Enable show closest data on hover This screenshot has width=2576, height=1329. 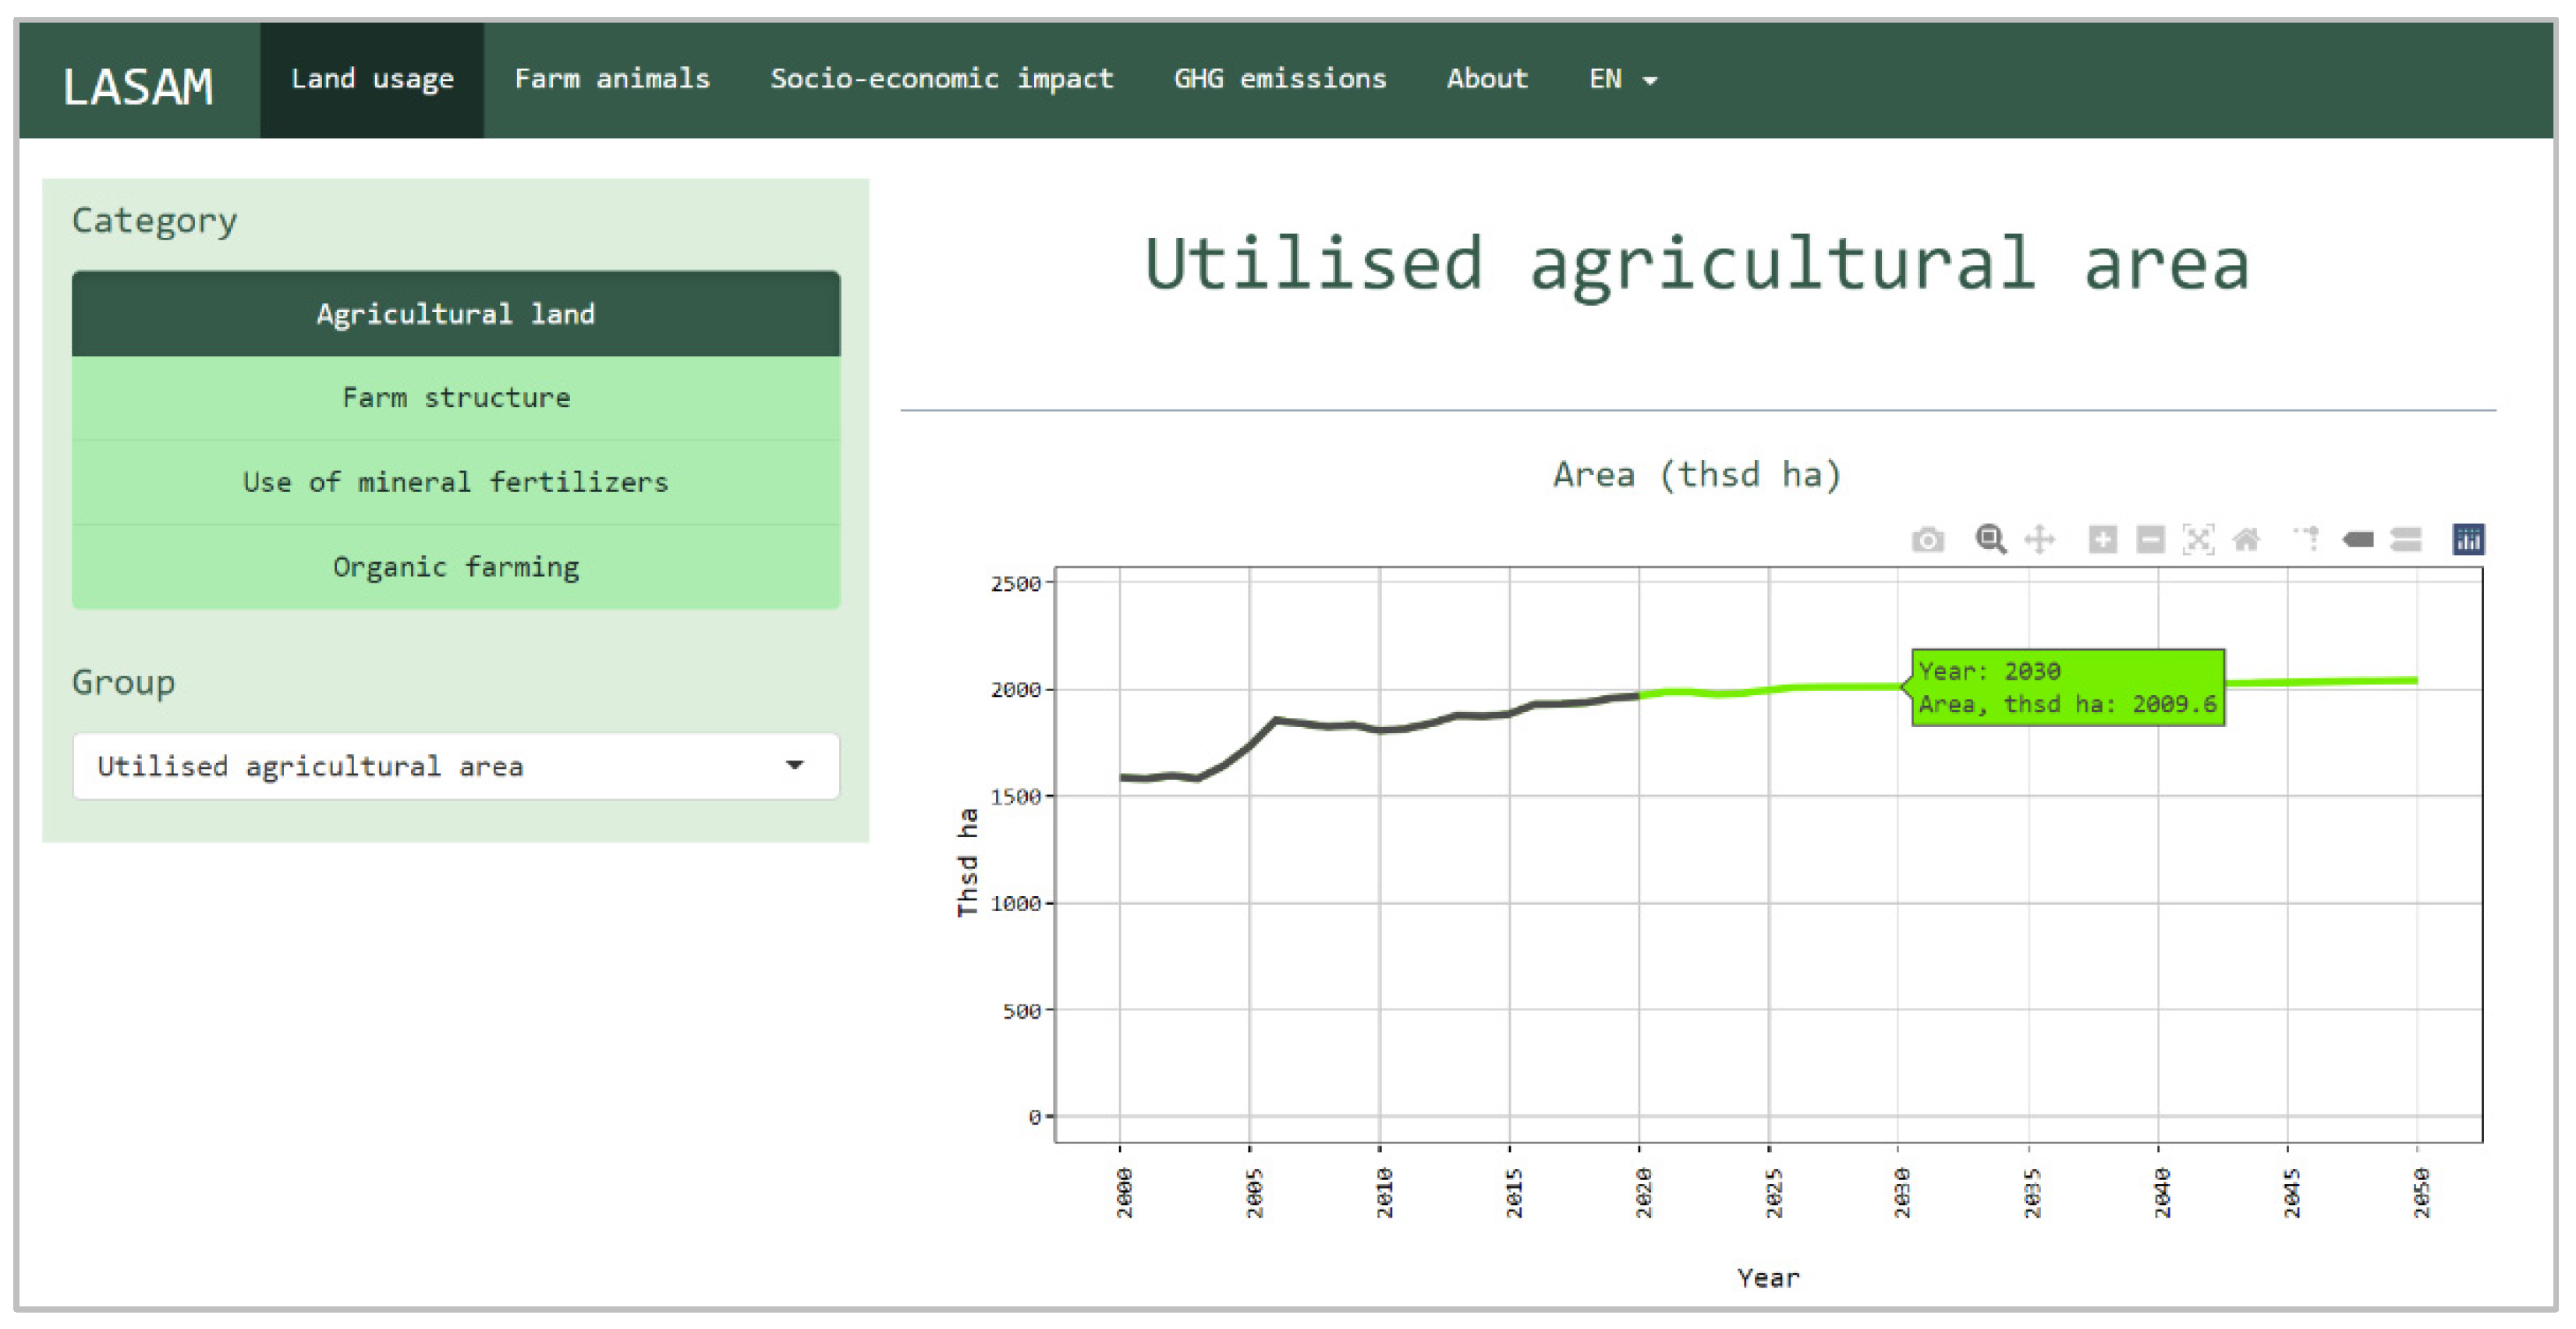click(x=2358, y=540)
